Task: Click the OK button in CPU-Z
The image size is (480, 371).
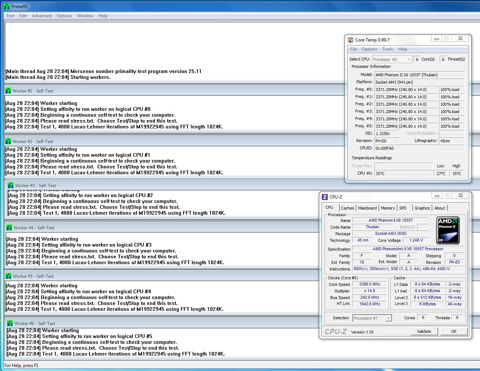Action: click(454, 331)
